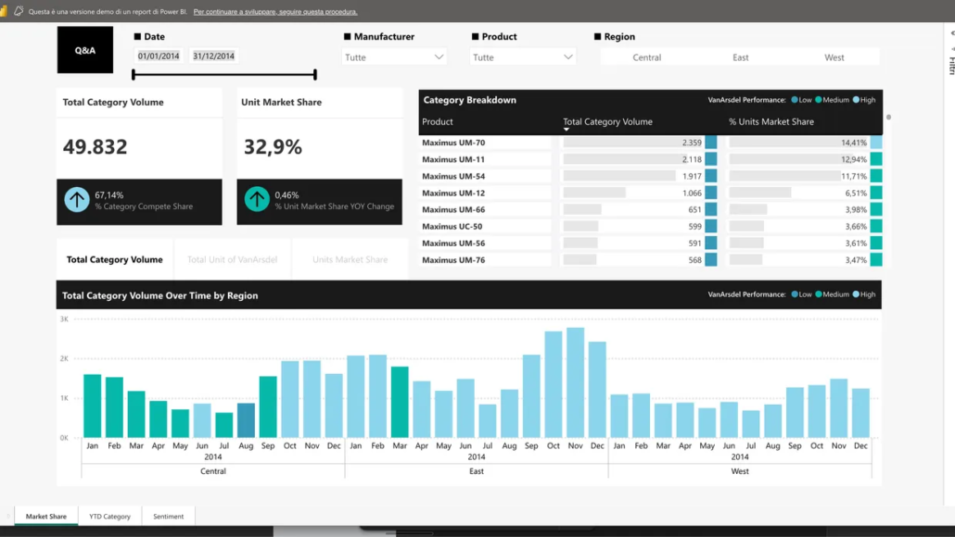Viewport: 955px width, 537px height.
Task: Open the Market Share page tab
Action: 46,517
